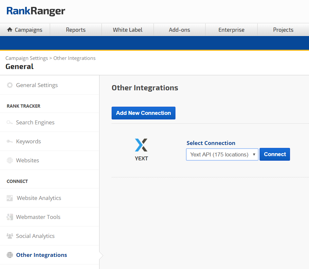Click the Webmaster Tools icon
Image resolution: width=309 pixels, height=269 pixels.
pyautogui.click(x=10, y=217)
